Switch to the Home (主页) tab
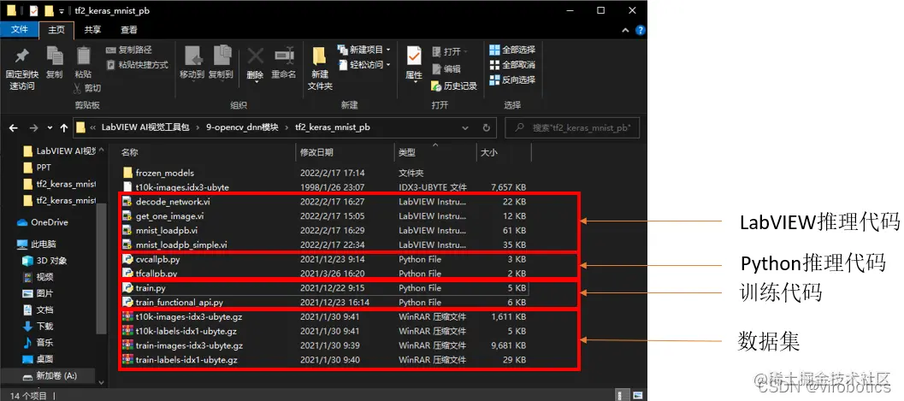The width and height of the screenshot is (904, 401). [56, 30]
